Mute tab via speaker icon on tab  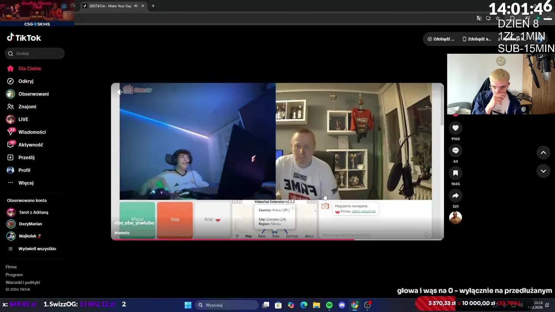click(136, 6)
